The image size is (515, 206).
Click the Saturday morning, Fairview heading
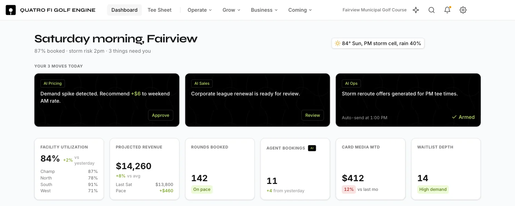[116, 39]
